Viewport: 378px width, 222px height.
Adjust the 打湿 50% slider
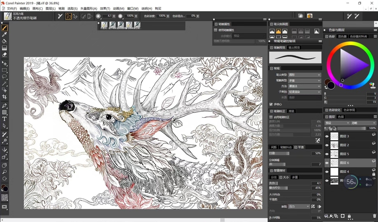[289, 153]
